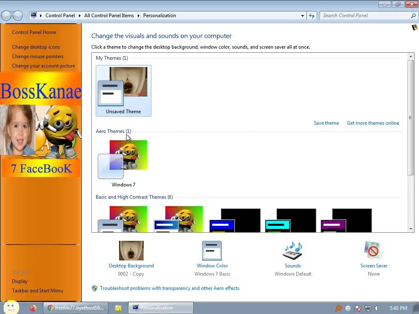Expand the arrow after Control Panel breadcrumb
Screen dimensions: 419x314
pos(80,16)
